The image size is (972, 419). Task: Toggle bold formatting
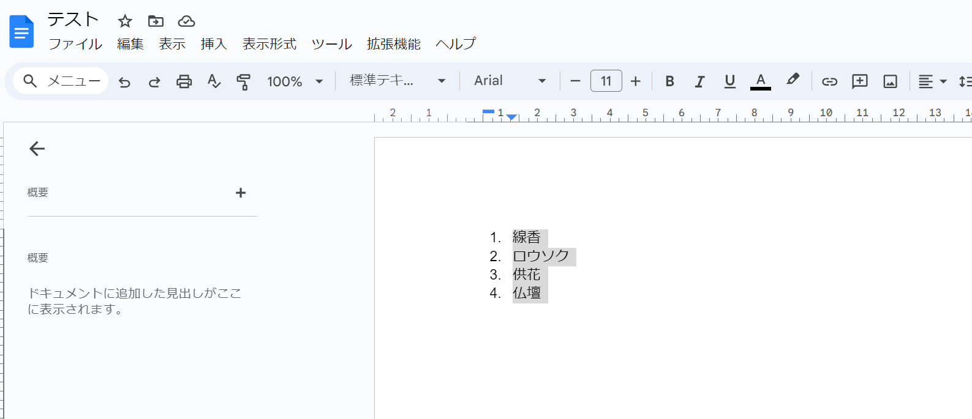[x=669, y=81]
